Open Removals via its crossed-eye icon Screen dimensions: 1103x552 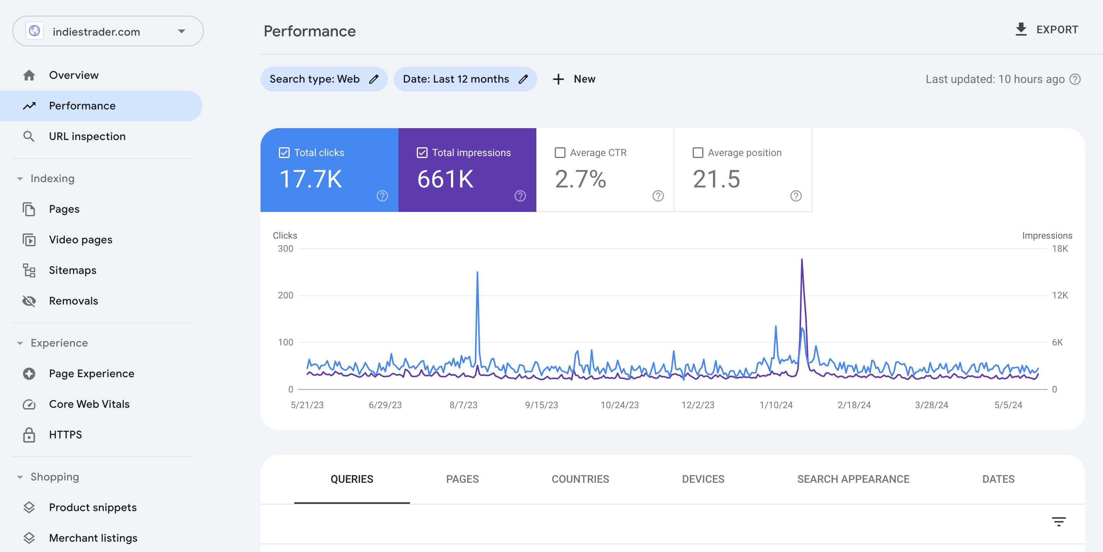point(29,301)
